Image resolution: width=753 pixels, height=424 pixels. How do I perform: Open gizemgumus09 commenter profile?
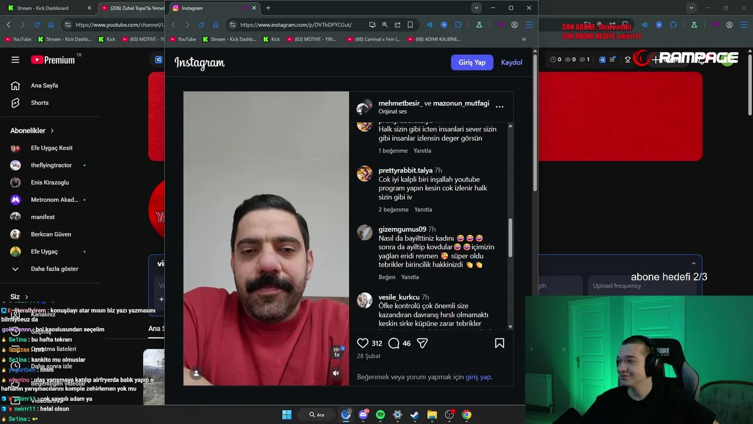[x=402, y=229]
